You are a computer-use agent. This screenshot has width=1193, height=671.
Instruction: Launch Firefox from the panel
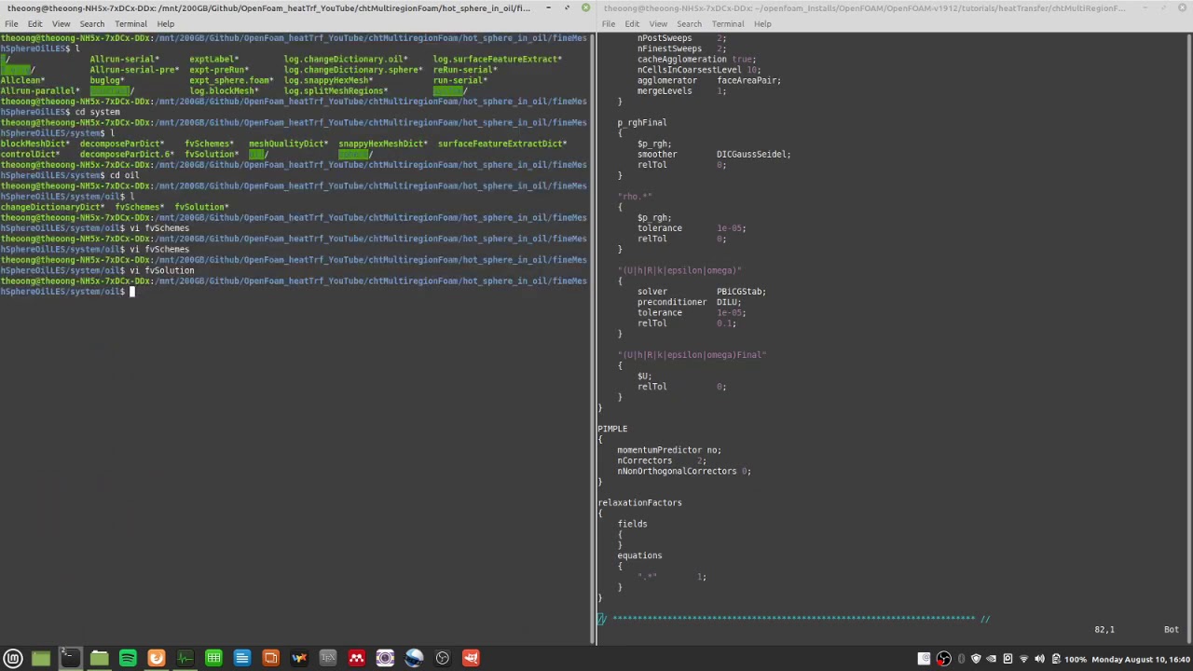(156, 659)
